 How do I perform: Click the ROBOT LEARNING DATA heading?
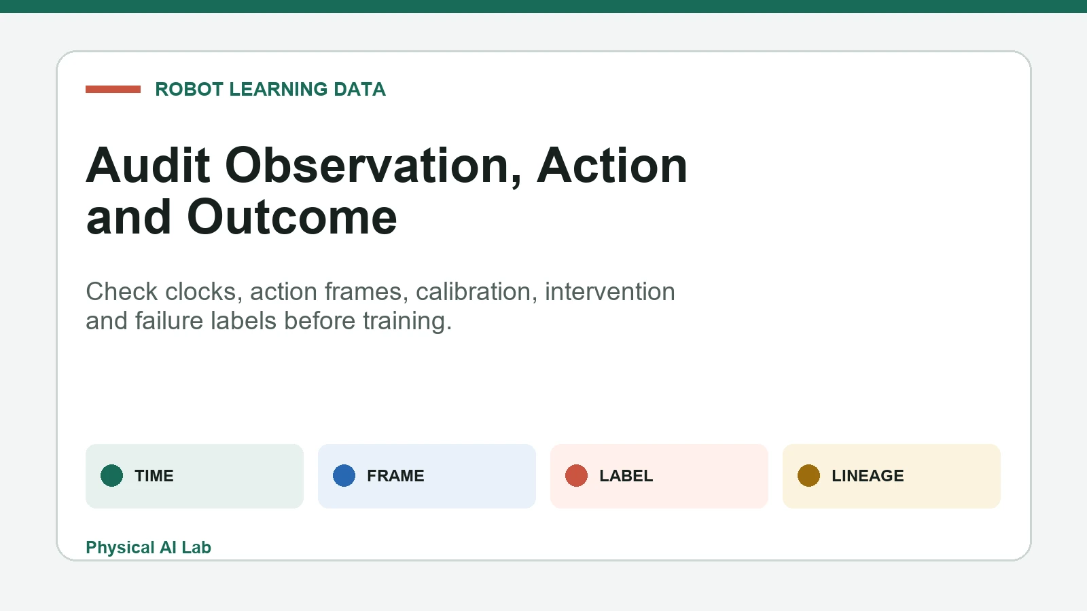(270, 89)
